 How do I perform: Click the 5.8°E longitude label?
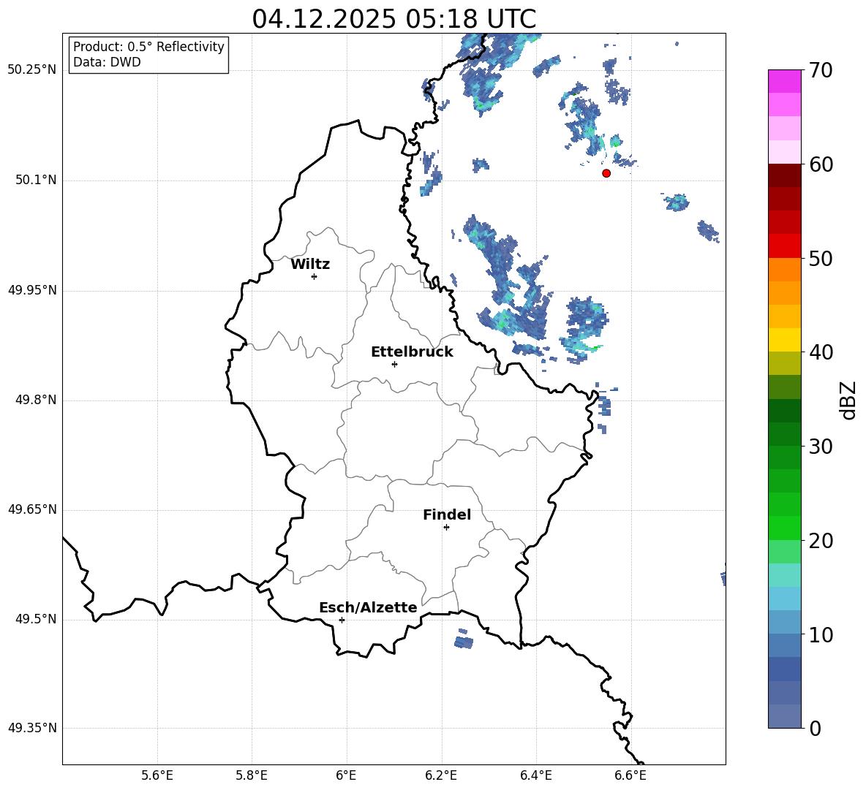[x=252, y=775]
